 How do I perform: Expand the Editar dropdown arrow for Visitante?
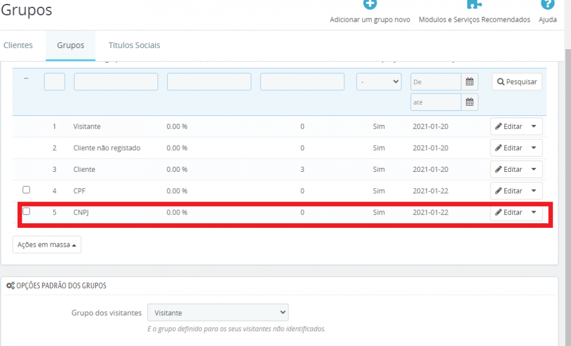point(534,126)
